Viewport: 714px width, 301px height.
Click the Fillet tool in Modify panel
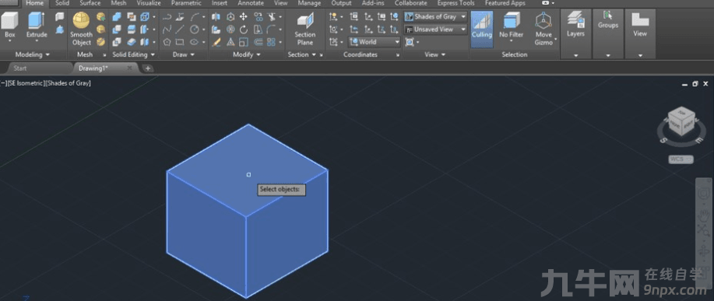coord(272,30)
